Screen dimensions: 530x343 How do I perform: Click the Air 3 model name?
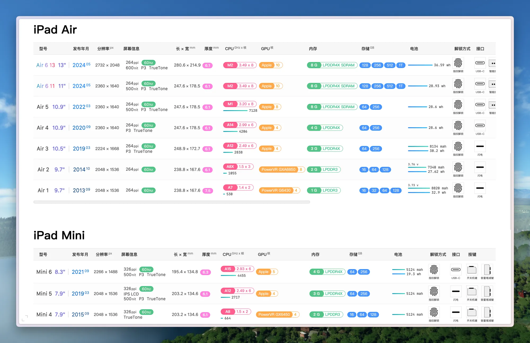click(42, 149)
